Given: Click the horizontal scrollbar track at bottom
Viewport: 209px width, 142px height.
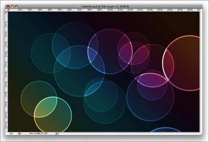Looking at the screenshot, I should [x=129, y=134].
